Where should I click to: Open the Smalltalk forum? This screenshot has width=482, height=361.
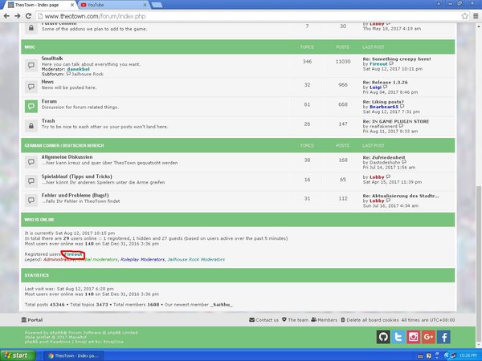52,59
